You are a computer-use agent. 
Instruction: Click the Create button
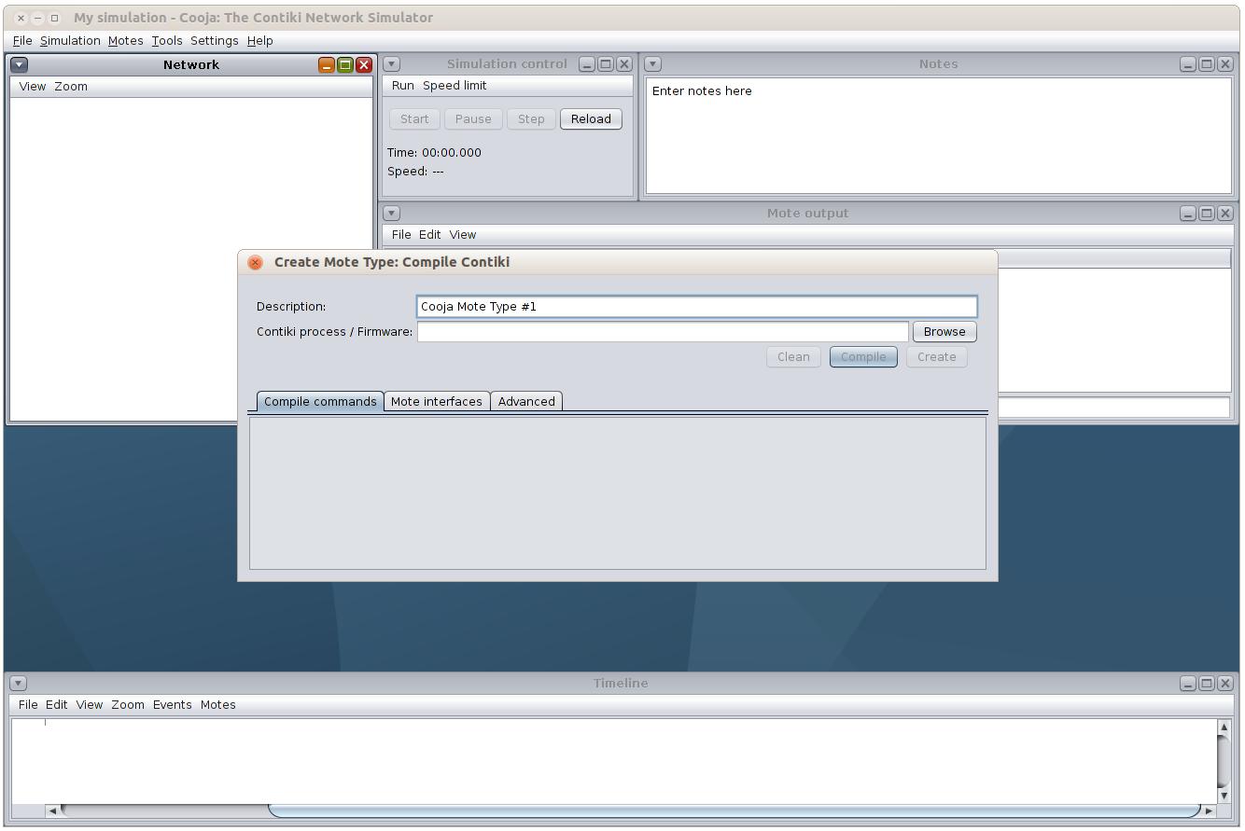point(936,357)
